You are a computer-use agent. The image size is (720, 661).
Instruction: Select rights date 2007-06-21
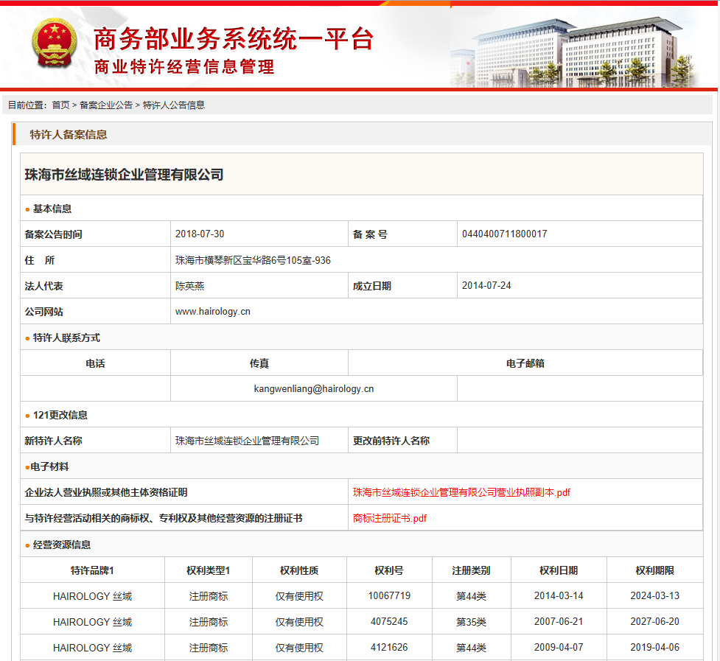coord(559,621)
